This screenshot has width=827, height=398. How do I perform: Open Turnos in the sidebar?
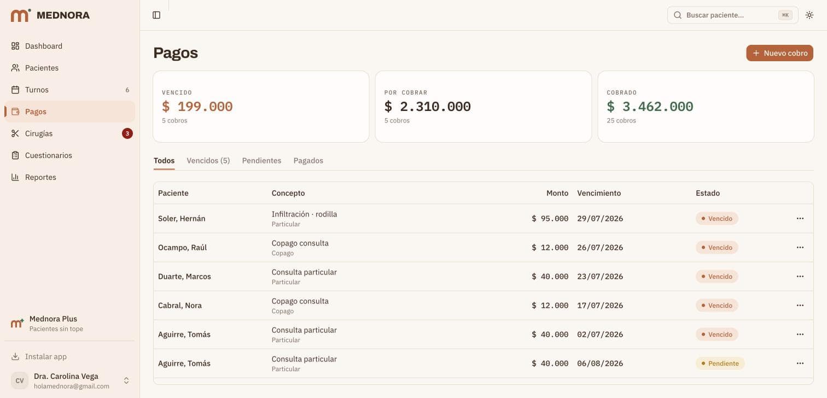[x=69, y=90]
